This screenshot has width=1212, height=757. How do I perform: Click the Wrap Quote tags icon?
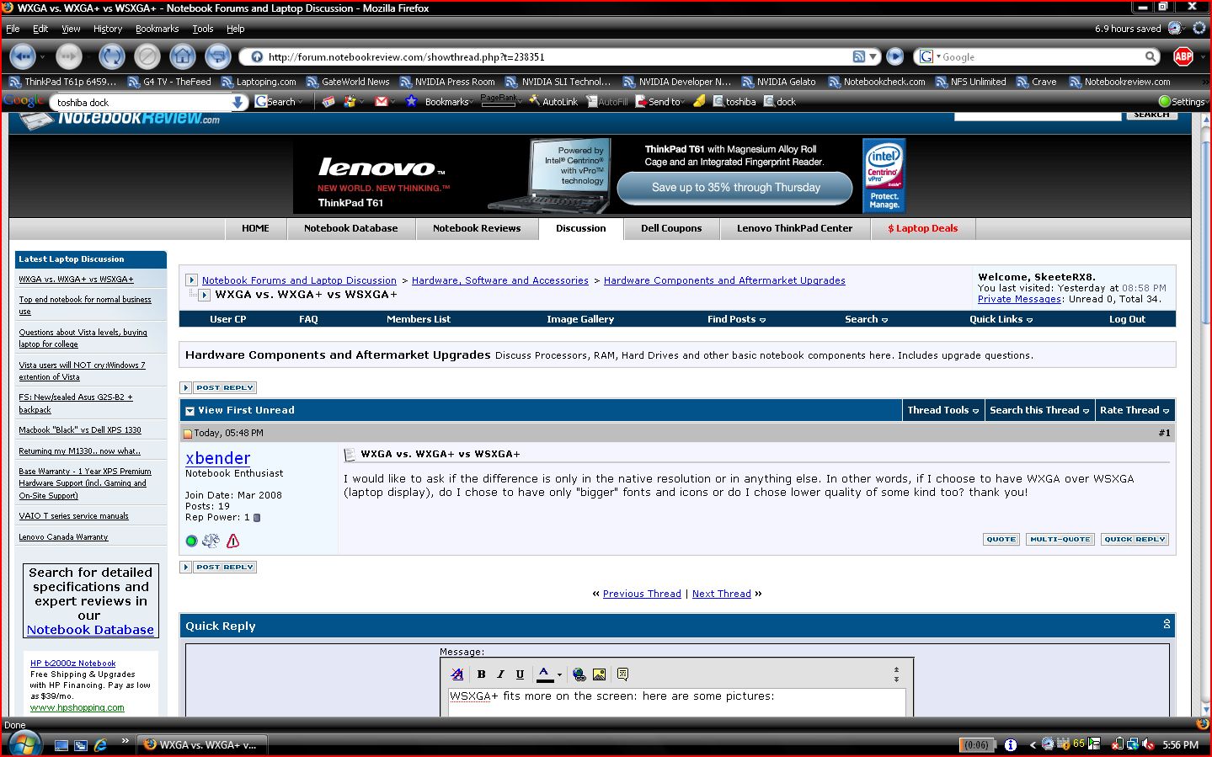622,674
